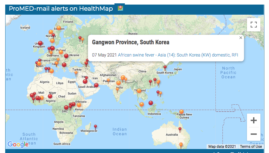
Task: Open the African swine fever alert link
Action: click(x=178, y=55)
